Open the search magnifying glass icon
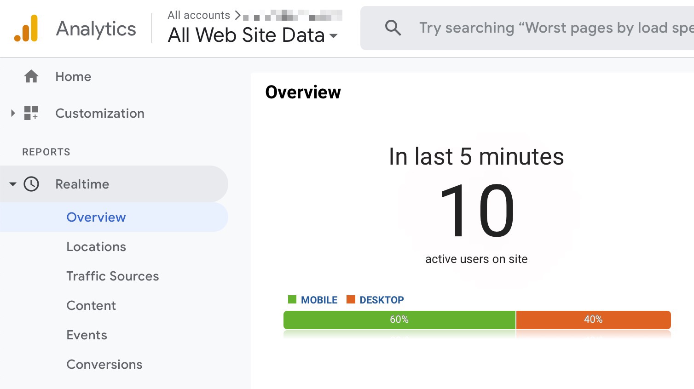Image resolution: width=694 pixels, height=389 pixels. coord(393,28)
